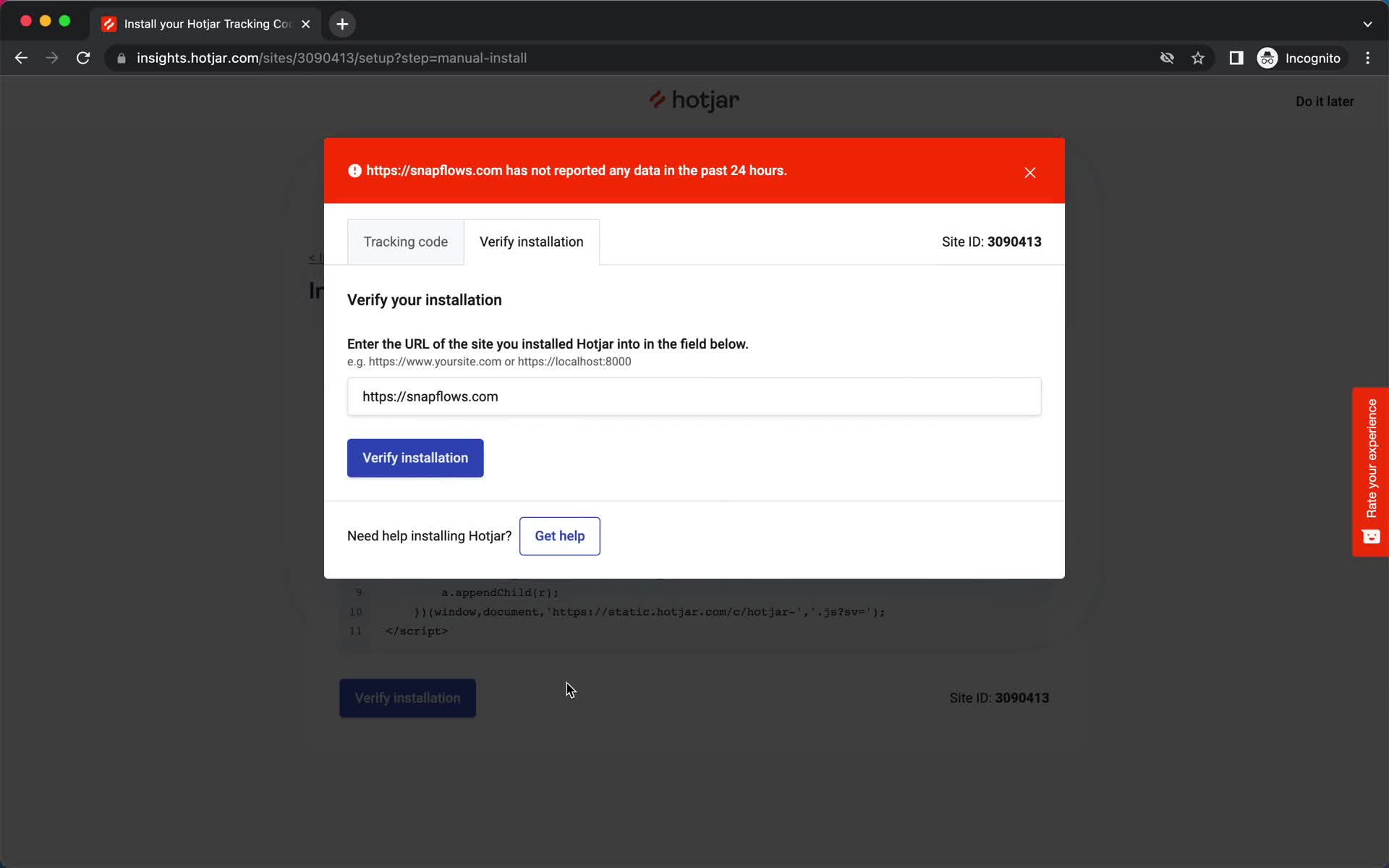Screen dimensions: 1389x868
Task: Click the bookmark star icon in address bar
Action: [x=1199, y=58]
